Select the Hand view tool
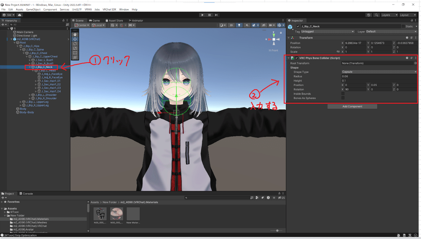 75,35
